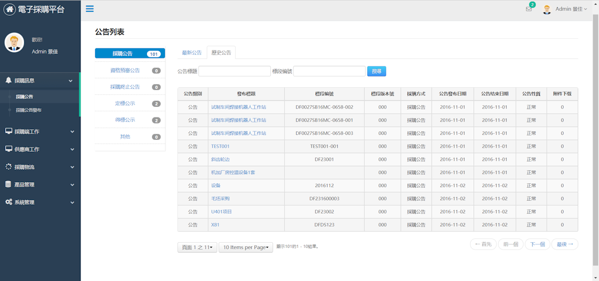The width and height of the screenshot is (599, 281).
Task: Click the 公告標題 input field
Action: 234,71
